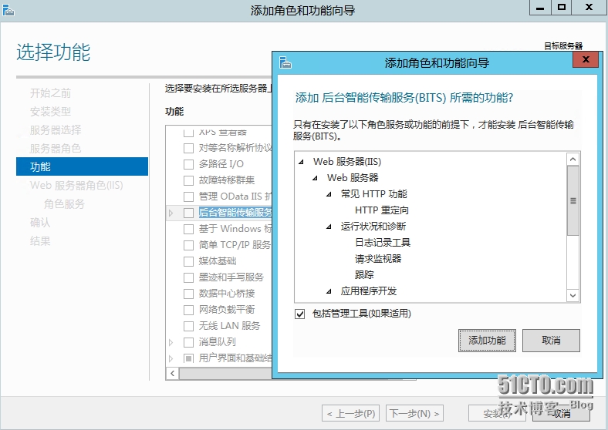Open the 开始之前 wizard step
The image size is (608, 430).
[x=50, y=93]
